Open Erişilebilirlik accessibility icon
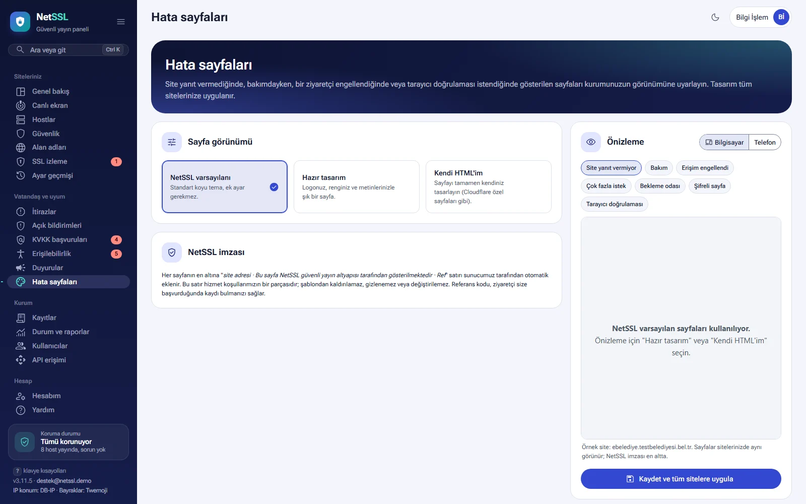Screen dimensions: 806x504 (21, 254)
